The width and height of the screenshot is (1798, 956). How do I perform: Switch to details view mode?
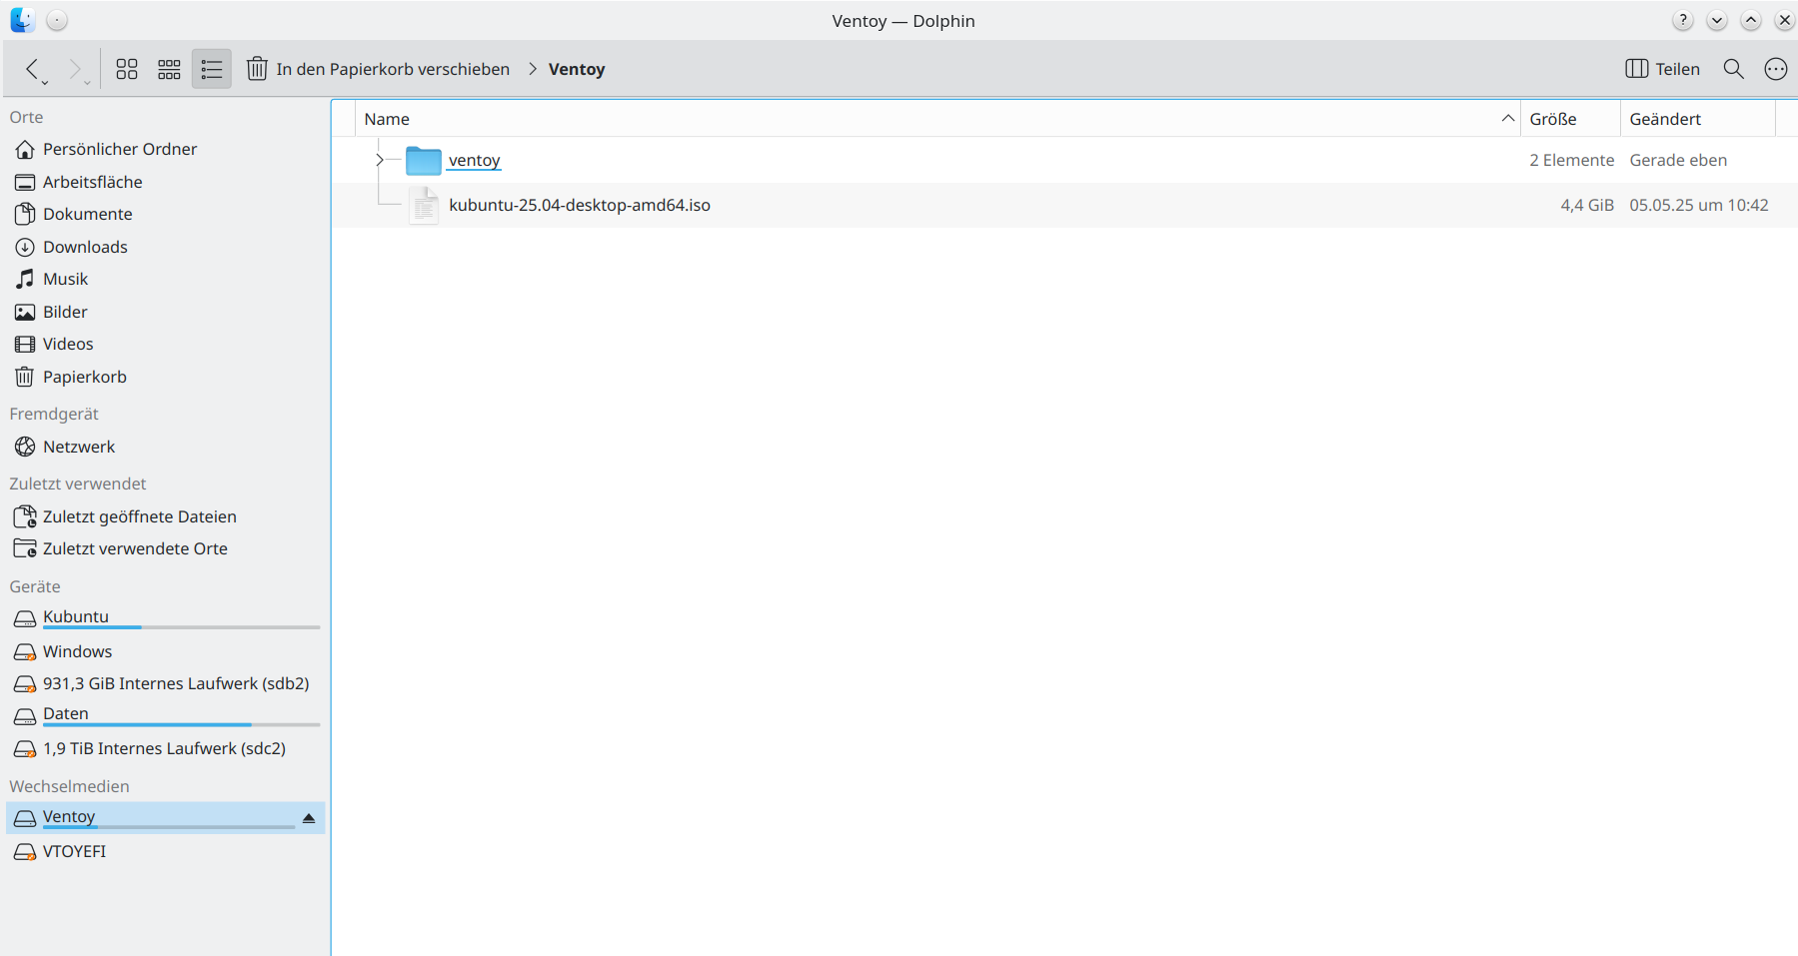click(212, 69)
